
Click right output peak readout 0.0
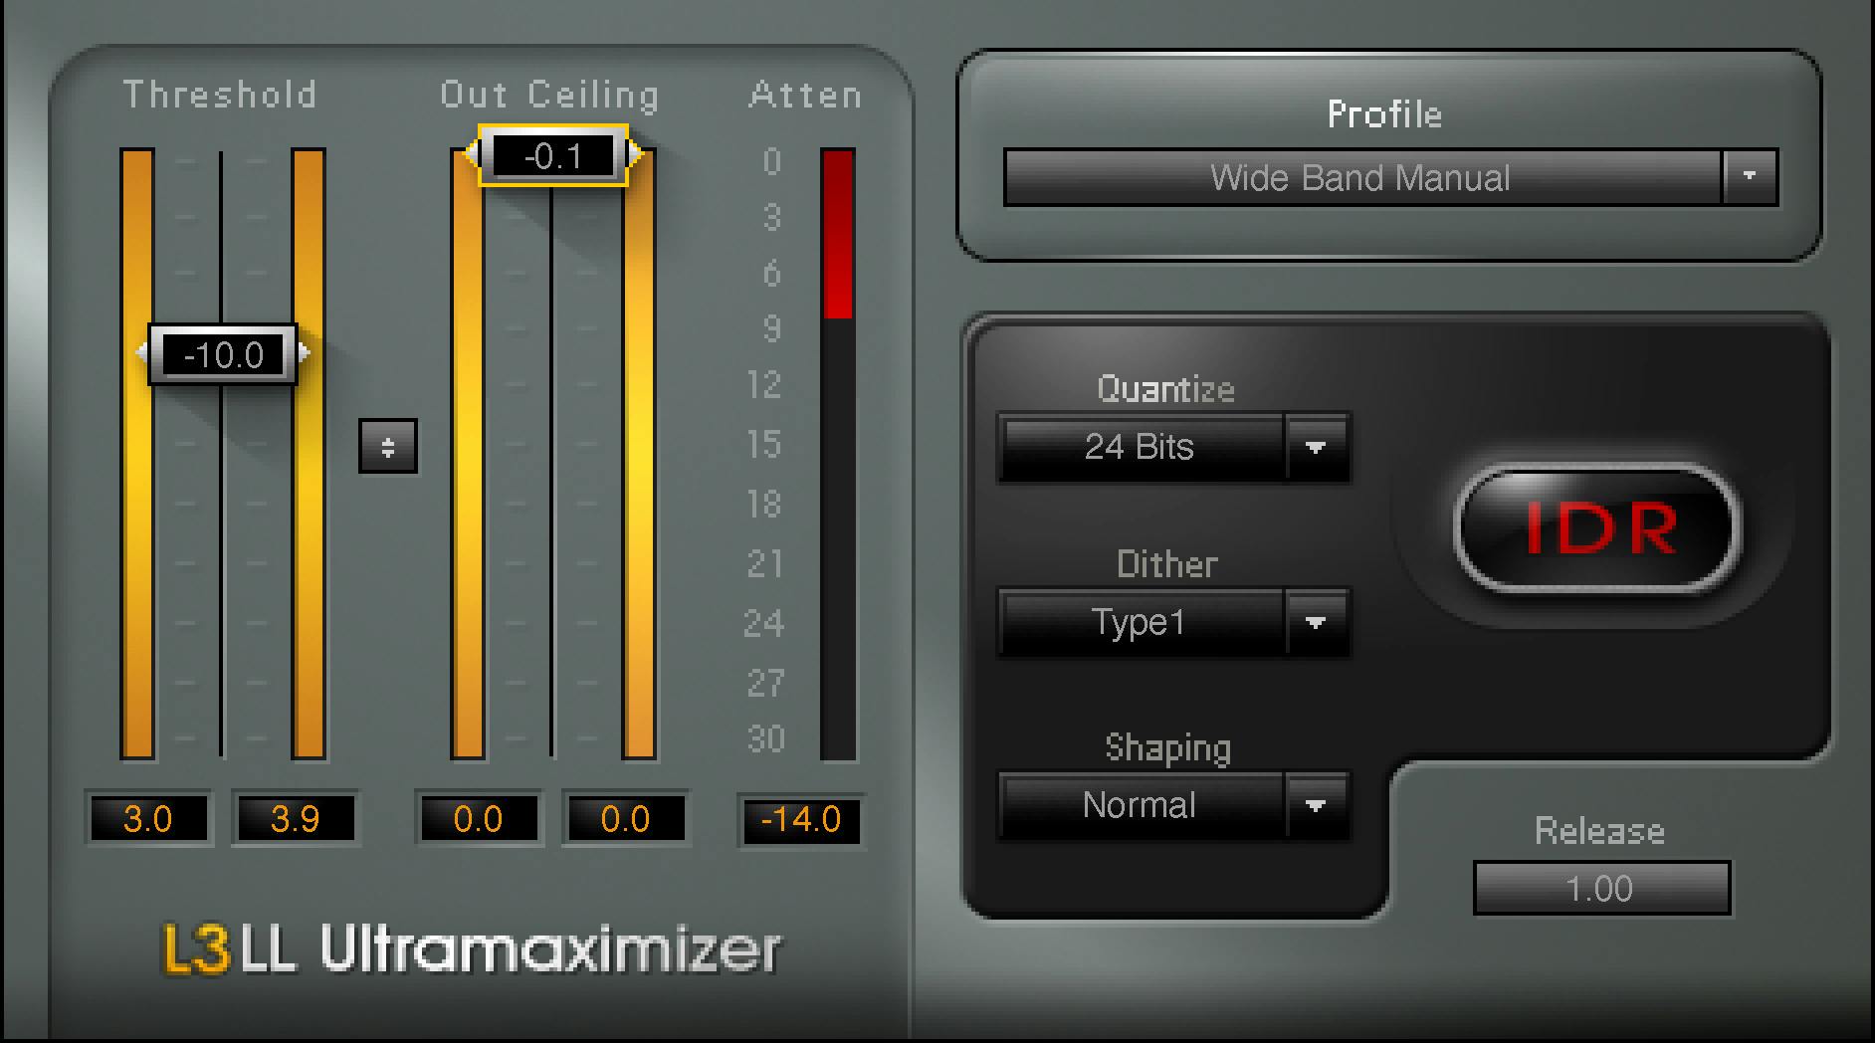point(625,819)
